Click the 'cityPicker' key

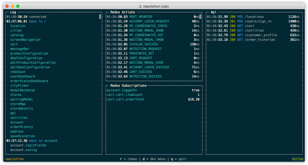coord(20,85)
